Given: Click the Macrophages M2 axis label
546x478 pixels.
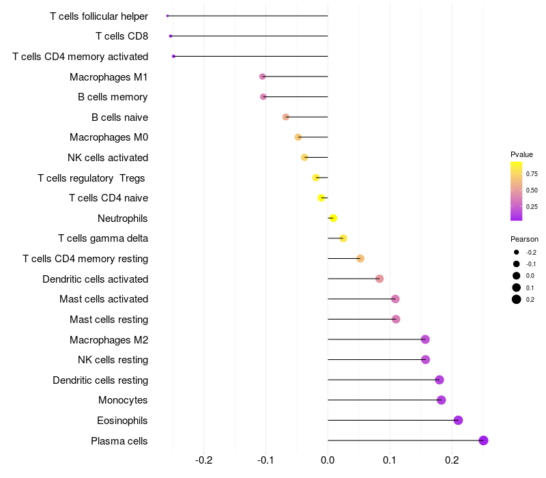Looking at the screenshot, I should 109,339.
